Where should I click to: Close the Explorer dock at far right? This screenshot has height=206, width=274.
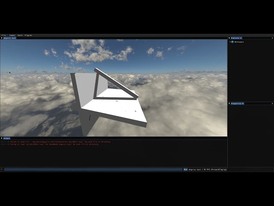coord(272,38)
